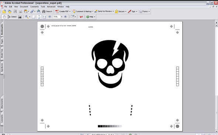Open the Create PDF dropdown
The image size is (218, 135).
[x=70, y=11]
